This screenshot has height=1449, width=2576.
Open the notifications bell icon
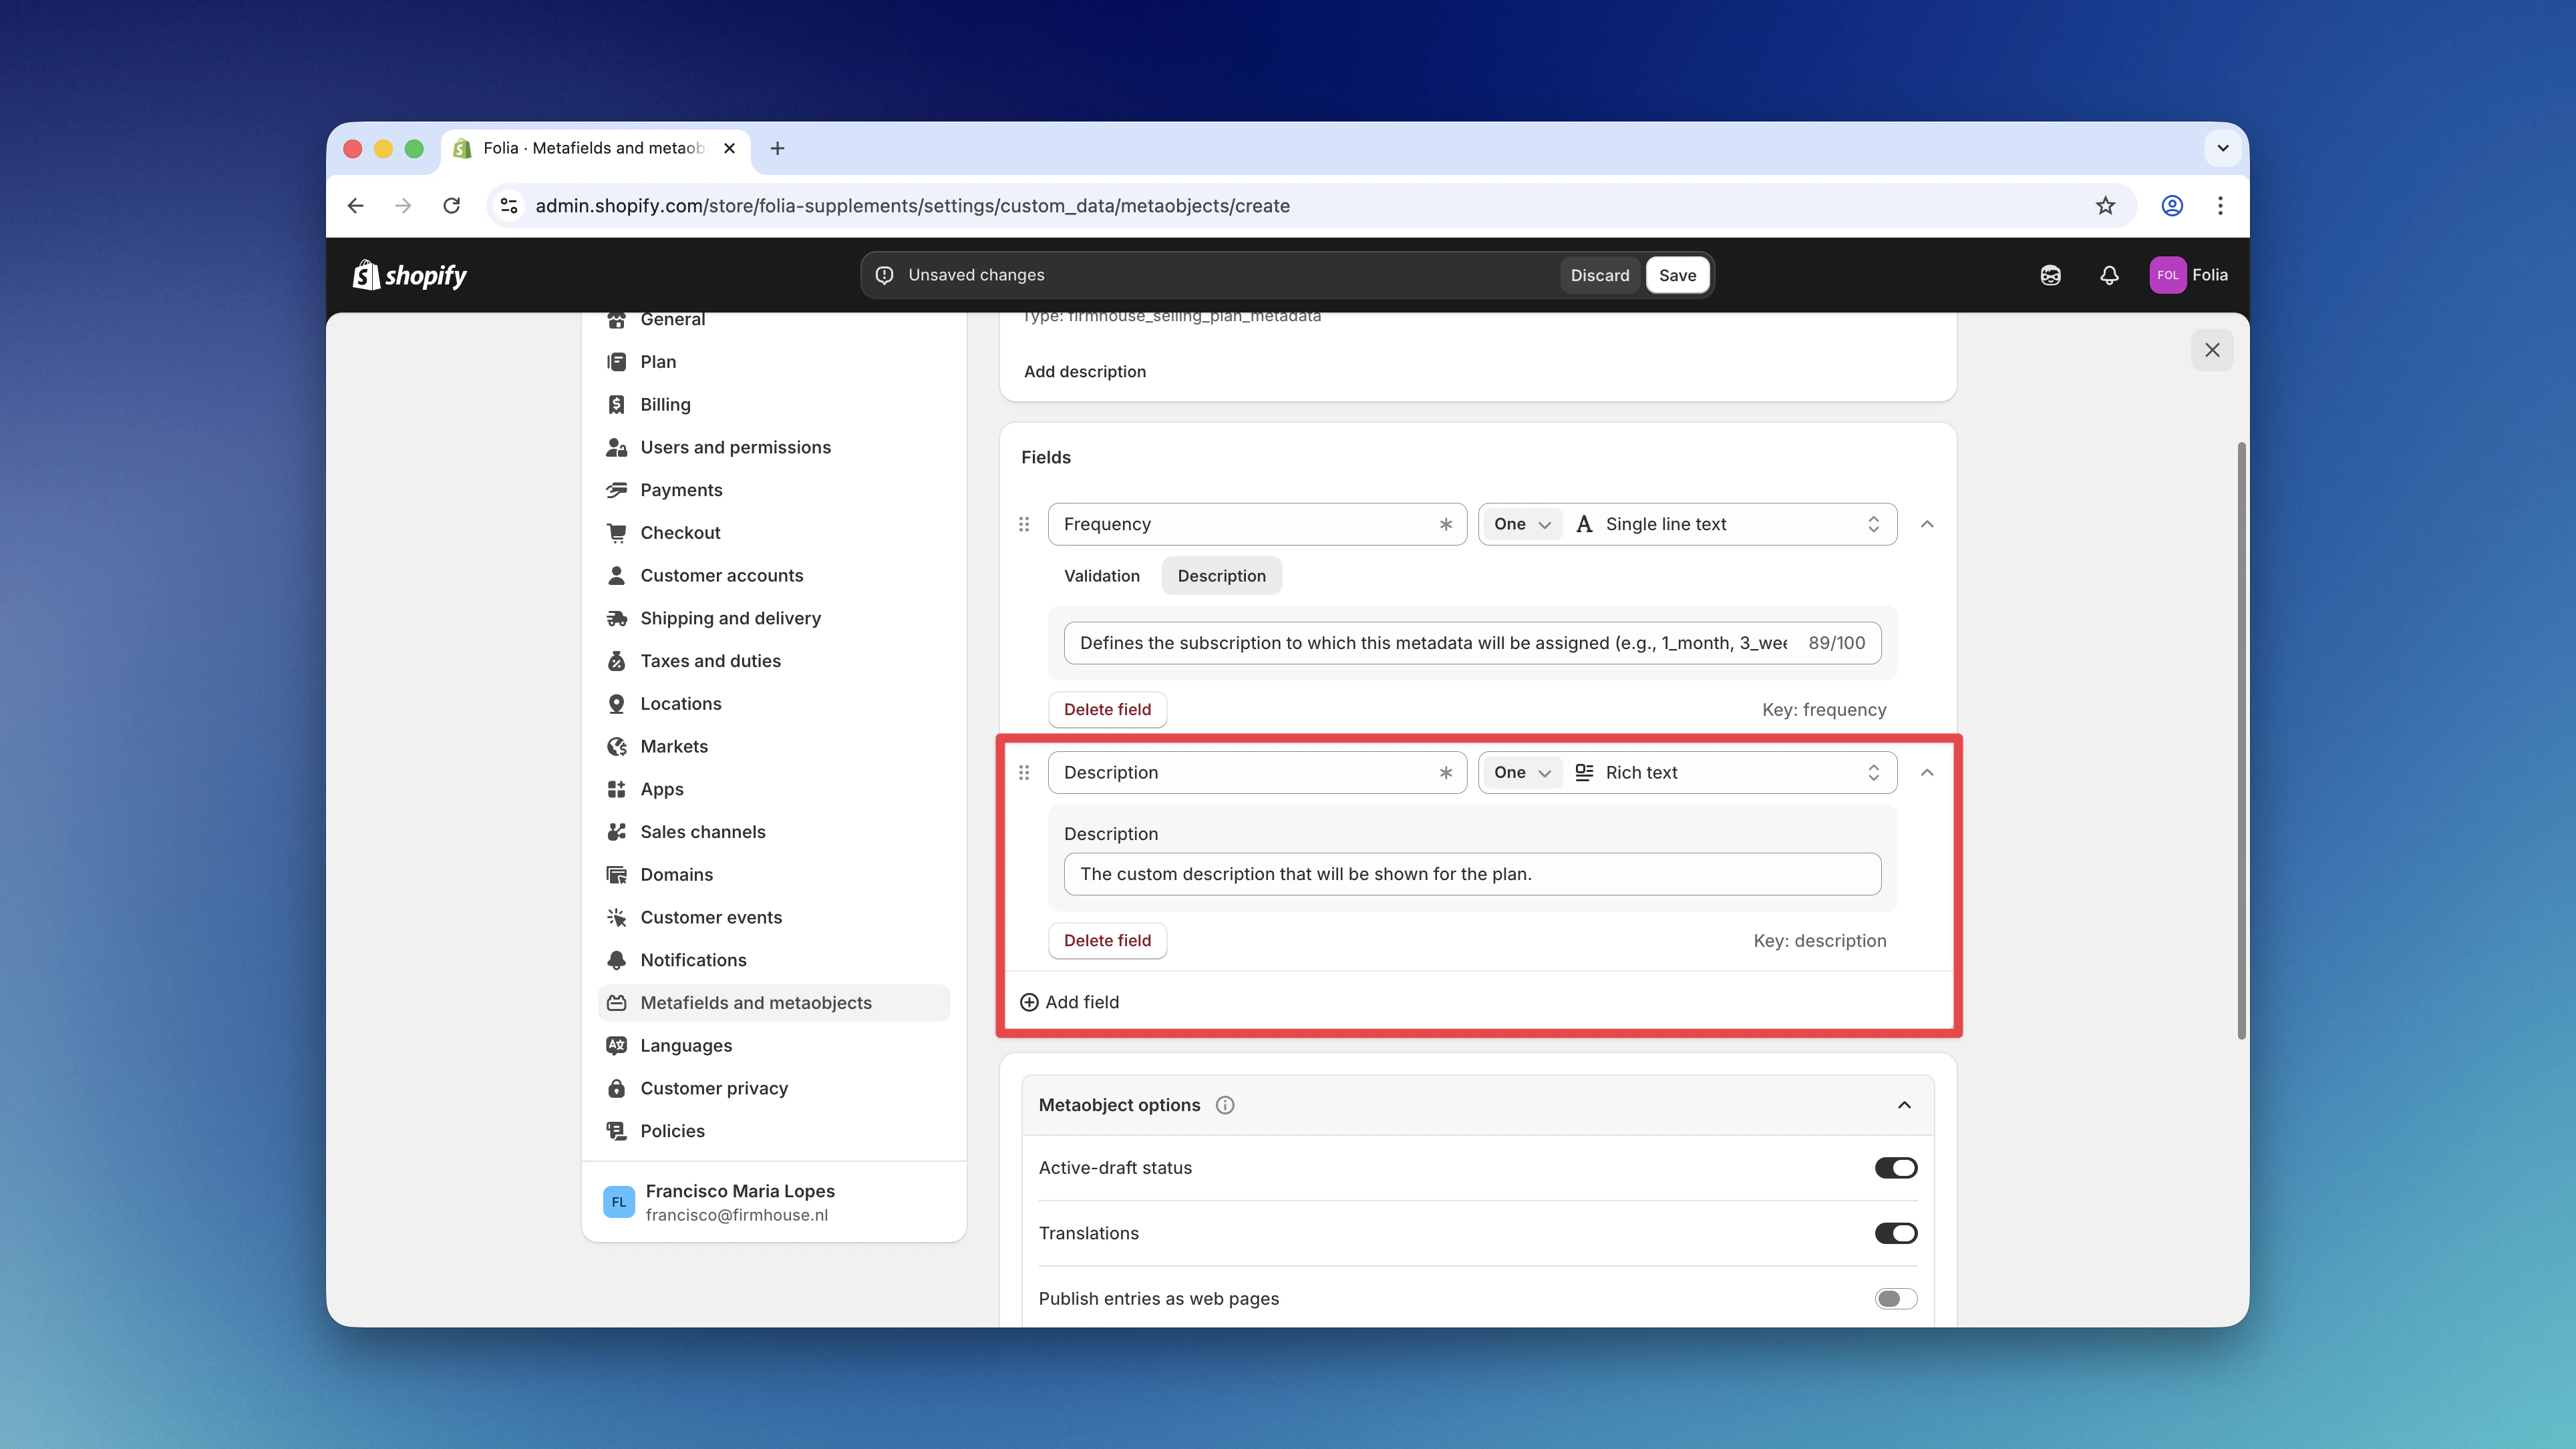click(x=2109, y=275)
